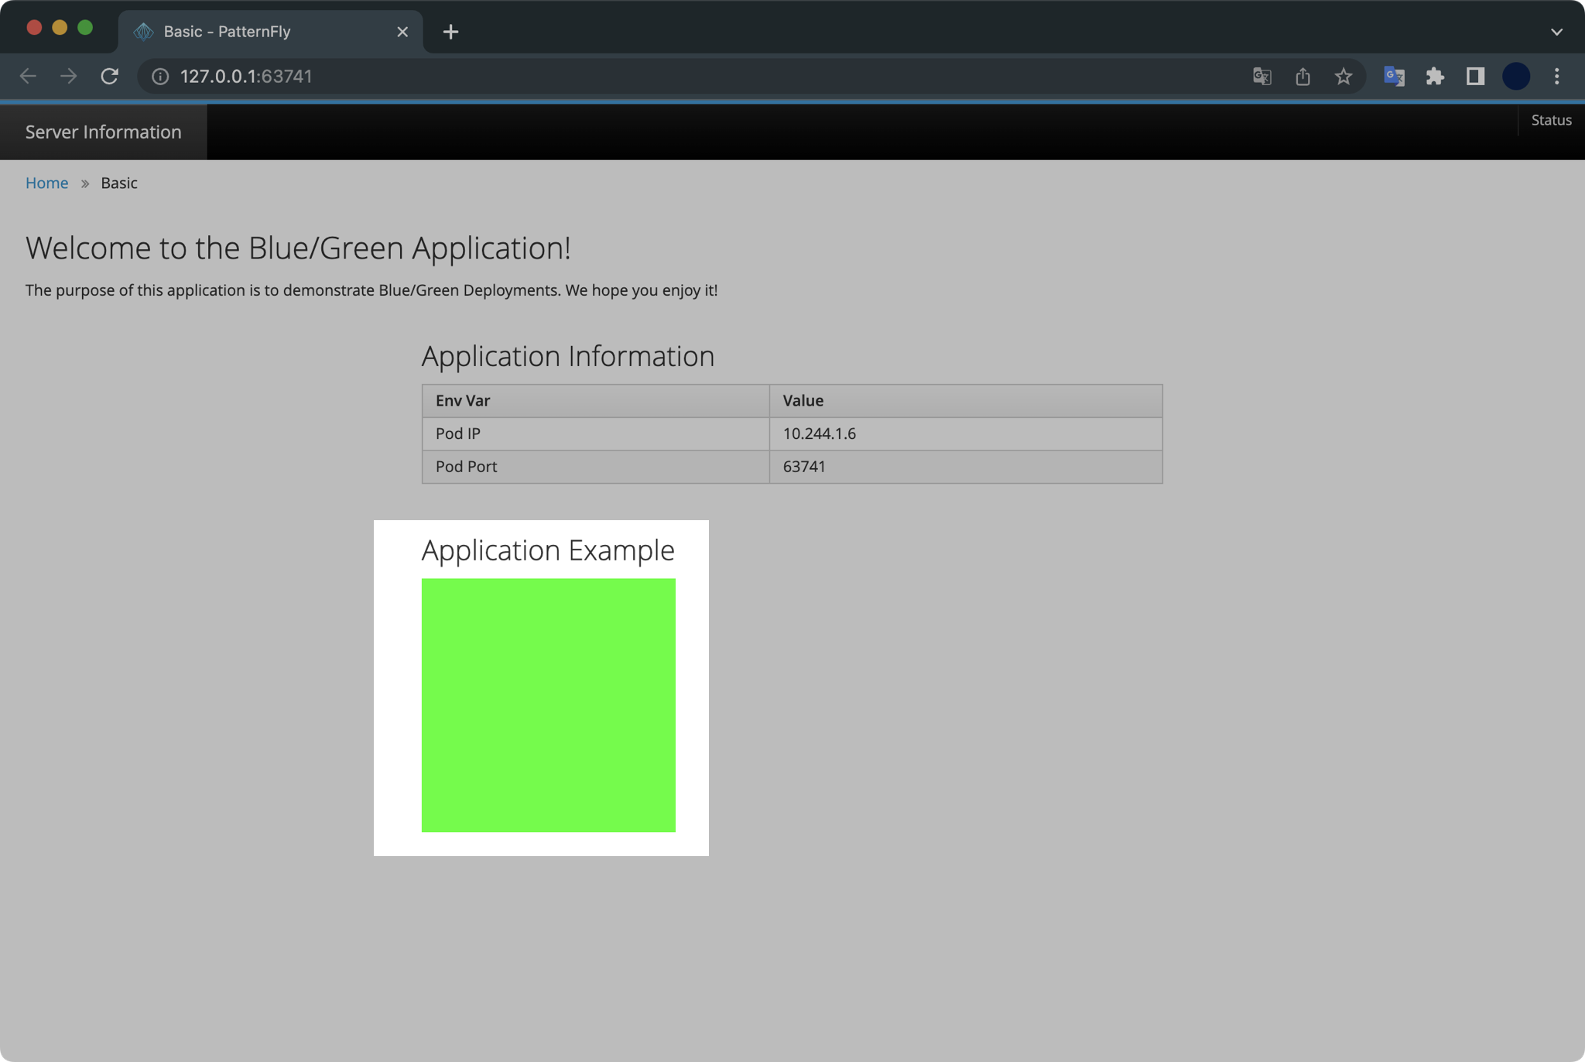Click the Basic breadcrumb label
Image resolution: width=1585 pixels, height=1062 pixels.
point(118,183)
